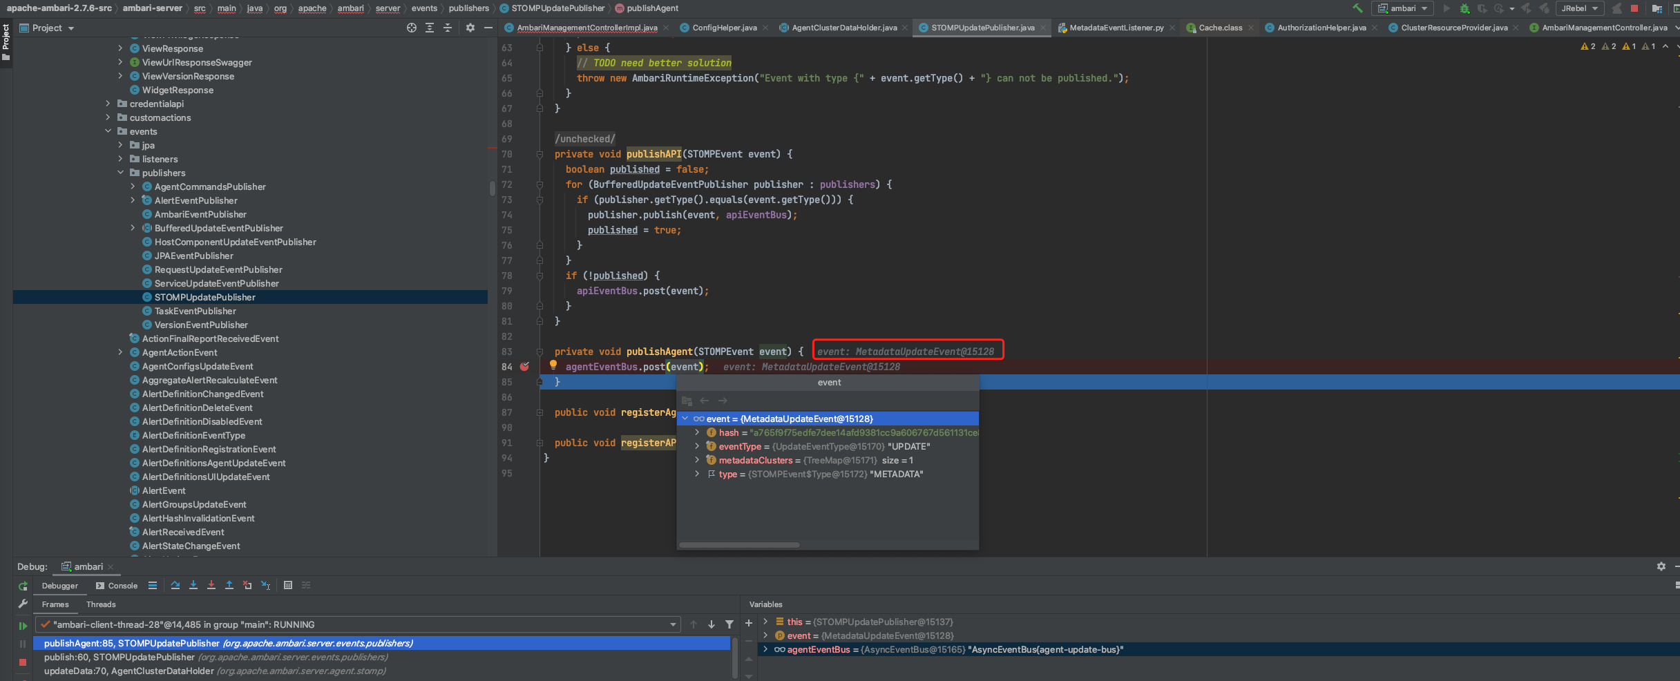Collapse the publishers folder
This screenshot has width=1680, height=681.
click(120, 173)
